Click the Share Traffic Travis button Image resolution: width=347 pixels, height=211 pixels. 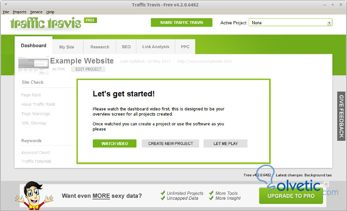point(181,22)
